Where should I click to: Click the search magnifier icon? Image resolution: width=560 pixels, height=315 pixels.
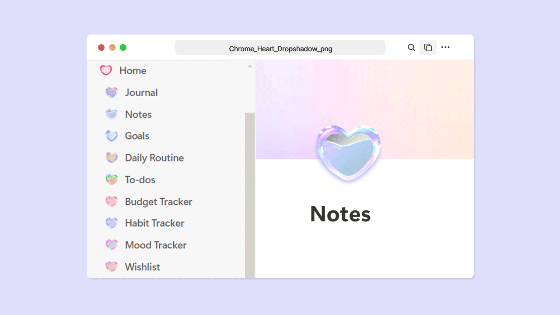(x=411, y=47)
